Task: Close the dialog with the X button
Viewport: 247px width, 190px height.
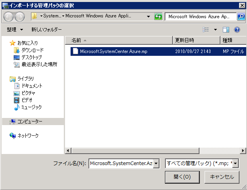Action: [x=242, y=6]
